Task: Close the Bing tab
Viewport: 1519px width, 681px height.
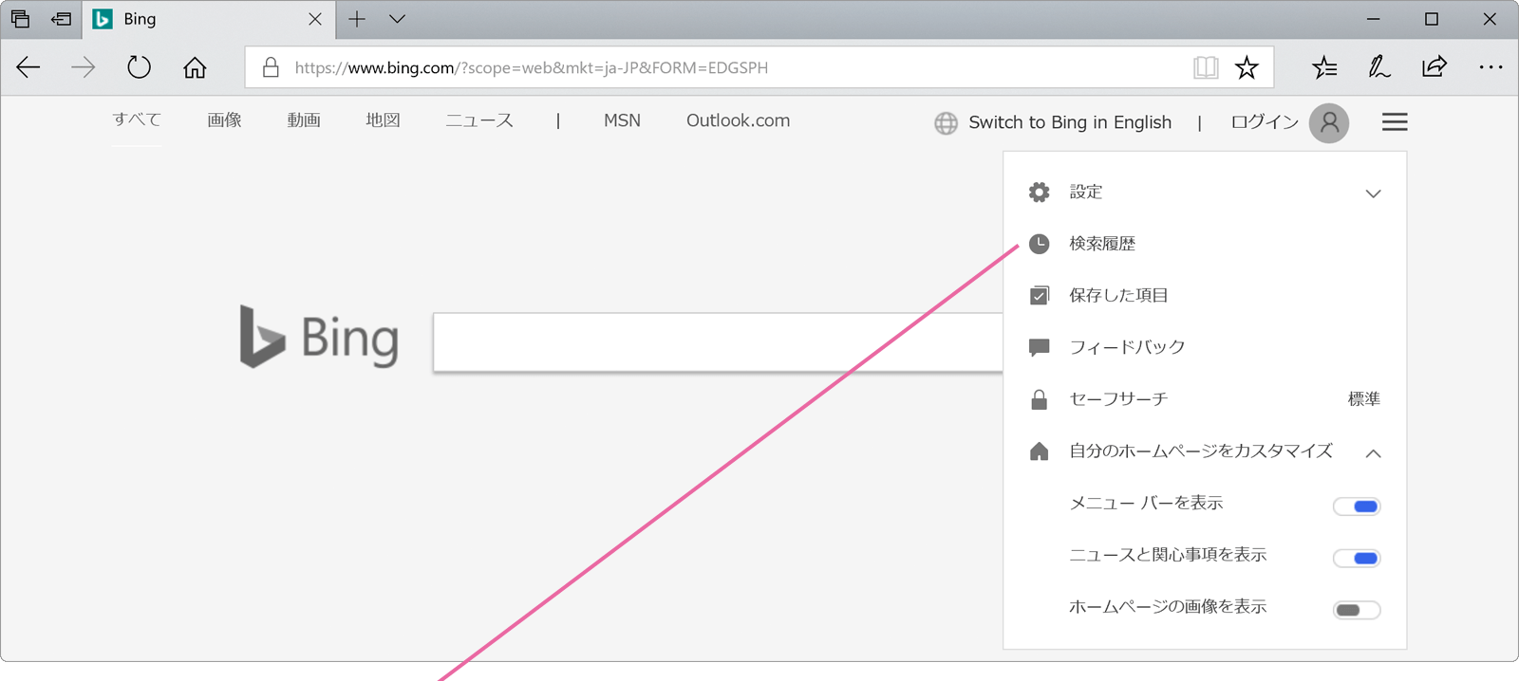Action: click(x=315, y=19)
